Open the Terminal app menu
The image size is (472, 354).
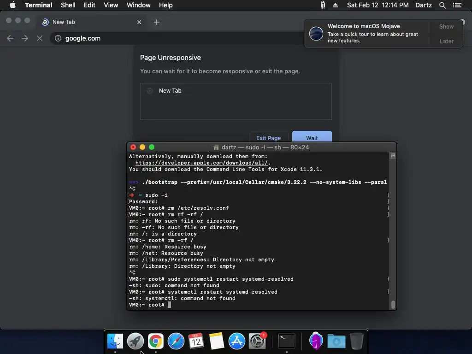(x=39, y=5)
